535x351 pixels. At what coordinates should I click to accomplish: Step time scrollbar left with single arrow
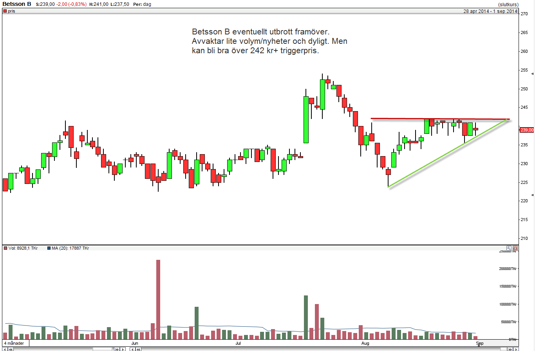click(x=132, y=349)
